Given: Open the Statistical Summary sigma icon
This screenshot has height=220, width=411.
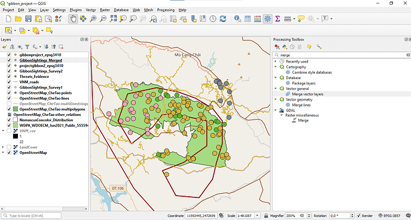Looking at the screenshot, I should [278, 19].
